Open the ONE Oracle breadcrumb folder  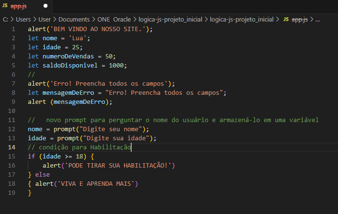coord(114,20)
